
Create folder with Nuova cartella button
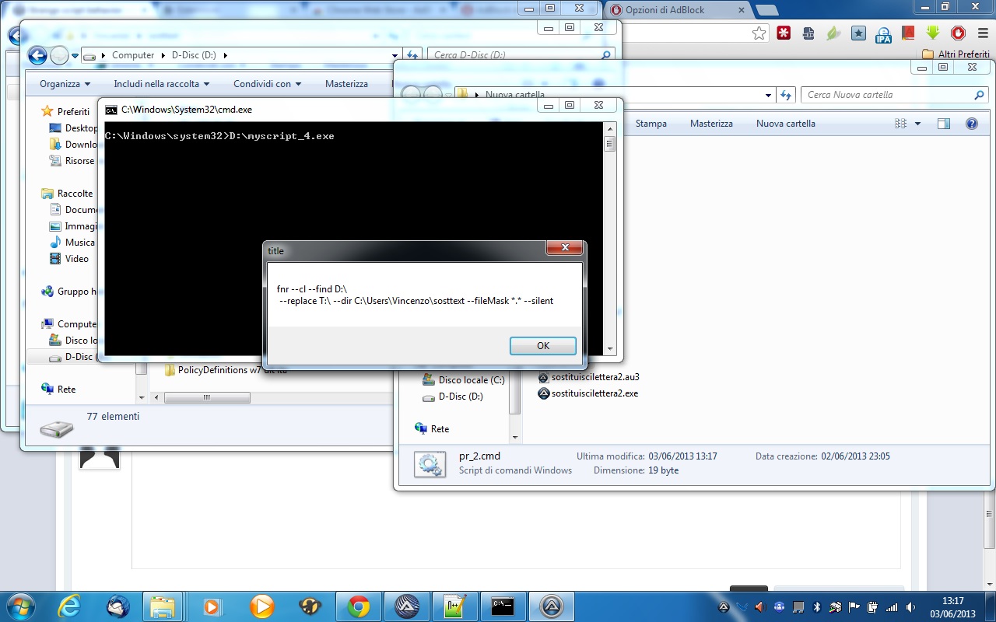click(x=786, y=124)
